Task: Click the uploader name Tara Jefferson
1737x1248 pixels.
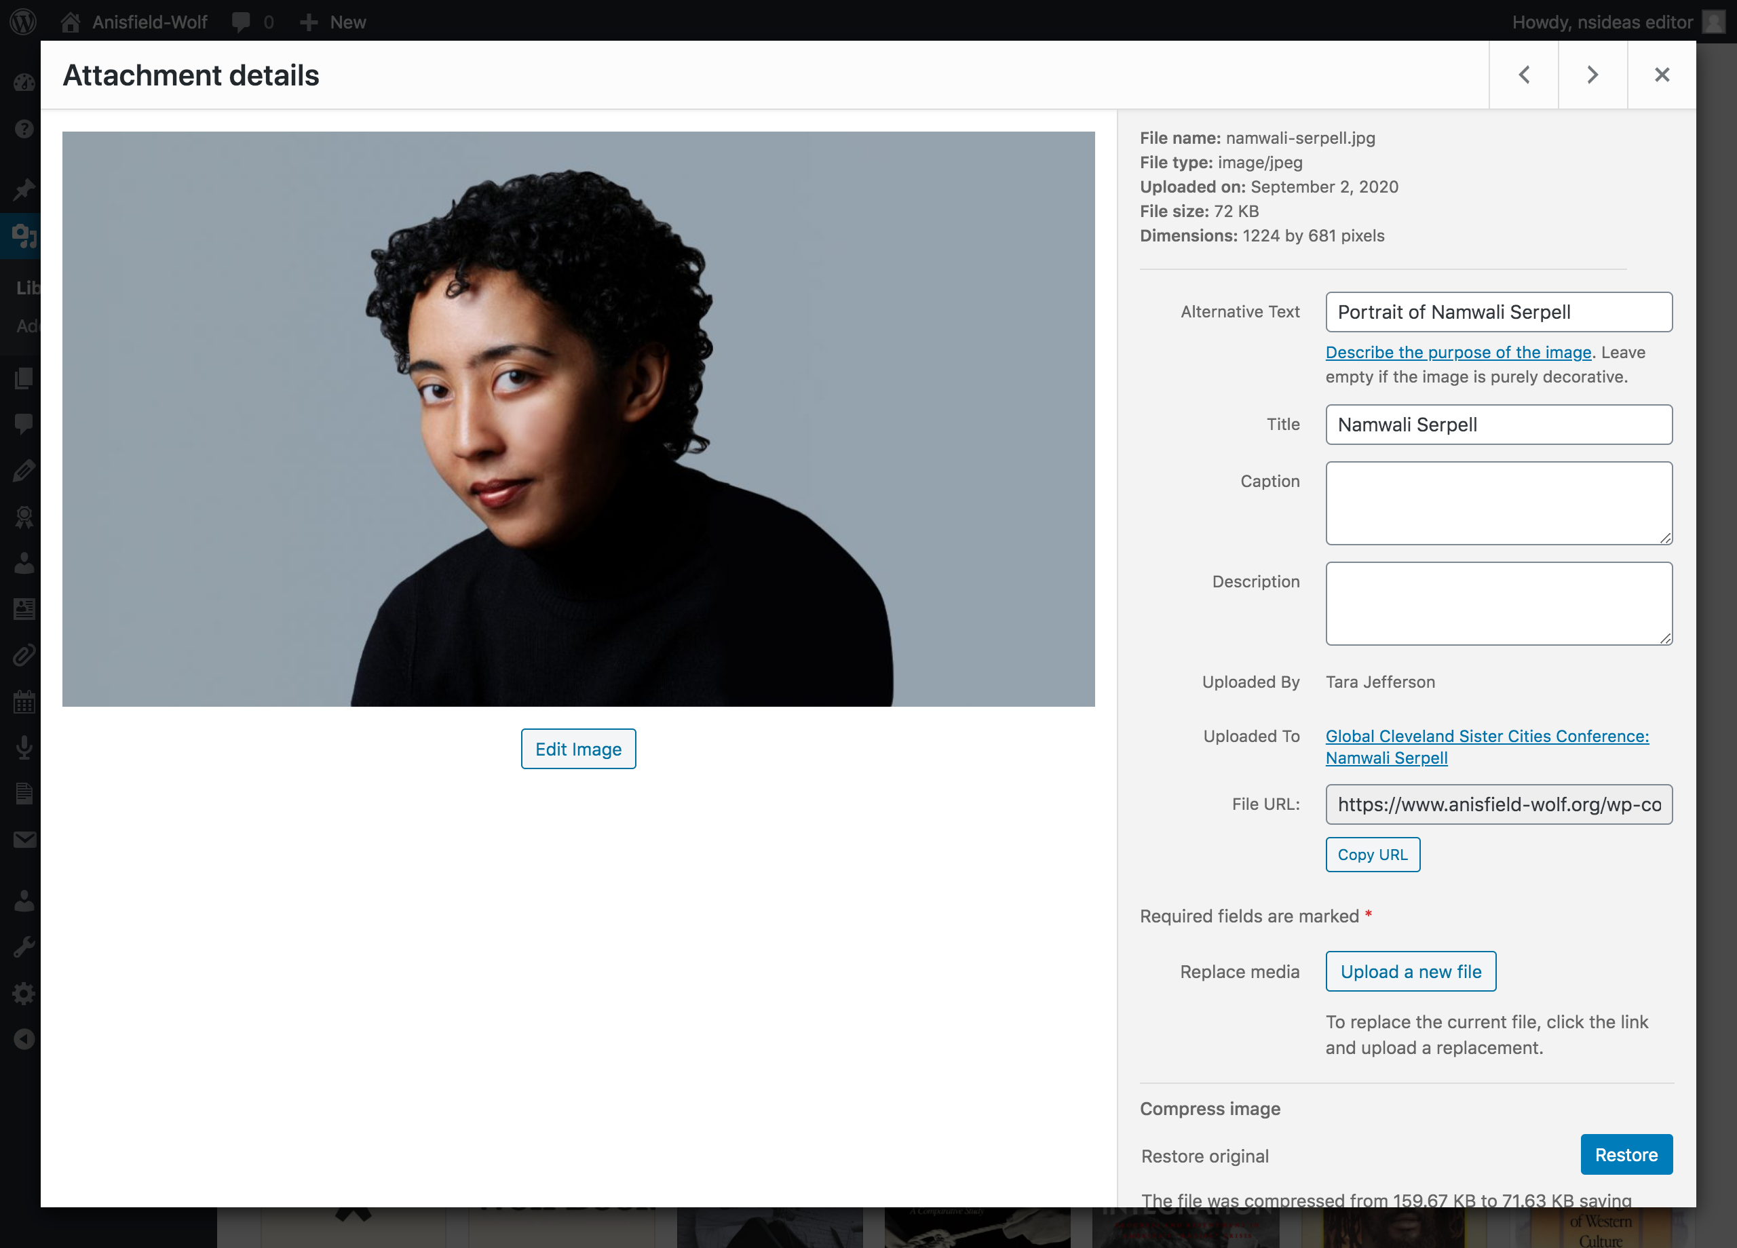Action: (x=1380, y=682)
